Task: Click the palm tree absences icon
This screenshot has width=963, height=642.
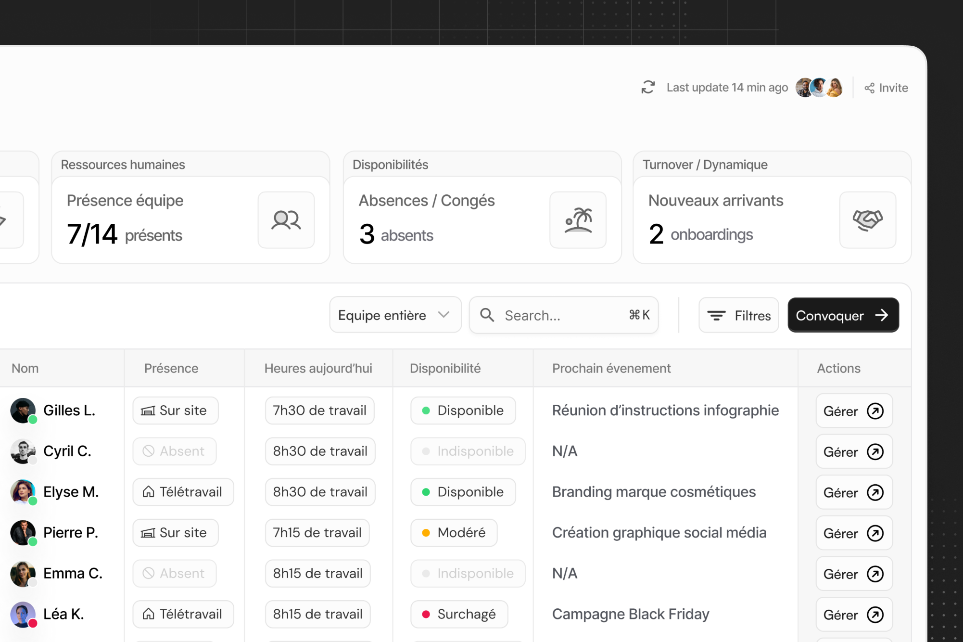Action: [578, 220]
